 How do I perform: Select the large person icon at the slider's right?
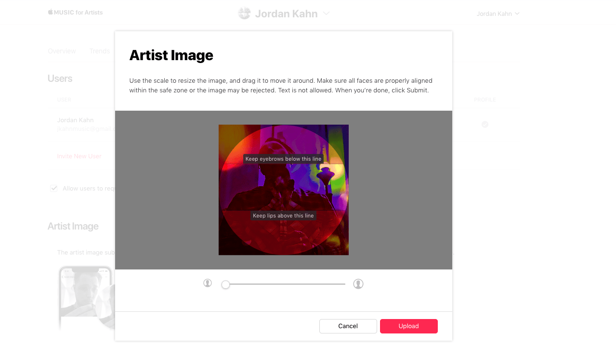[x=358, y=283]
